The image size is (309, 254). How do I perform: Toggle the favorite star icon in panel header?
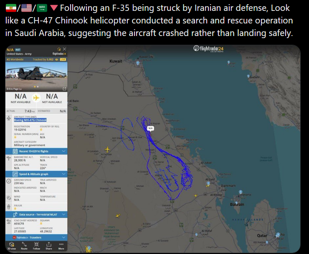coord(59,49)
